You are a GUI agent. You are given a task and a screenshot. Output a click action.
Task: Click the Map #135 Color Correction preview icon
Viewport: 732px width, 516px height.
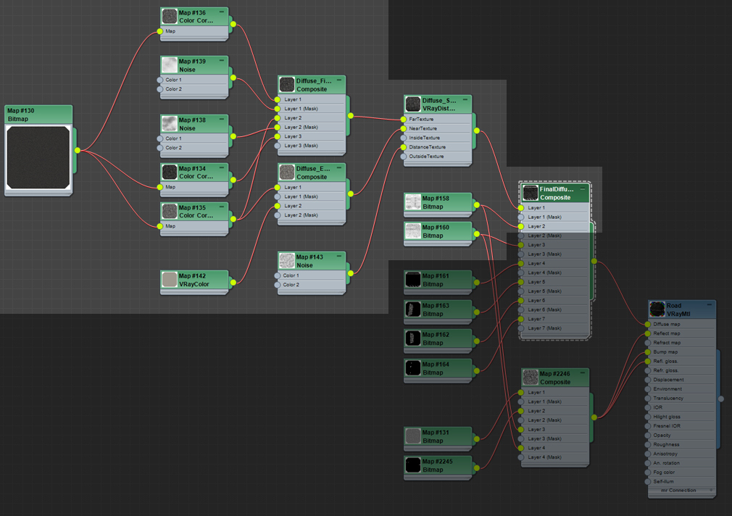(169, 211)
